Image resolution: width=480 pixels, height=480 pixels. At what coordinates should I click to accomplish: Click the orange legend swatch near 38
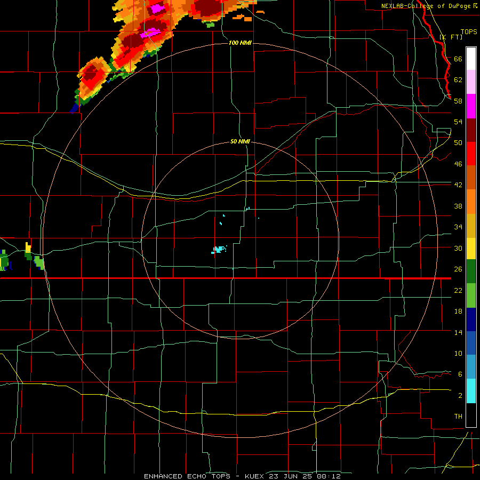coord(471,202)
